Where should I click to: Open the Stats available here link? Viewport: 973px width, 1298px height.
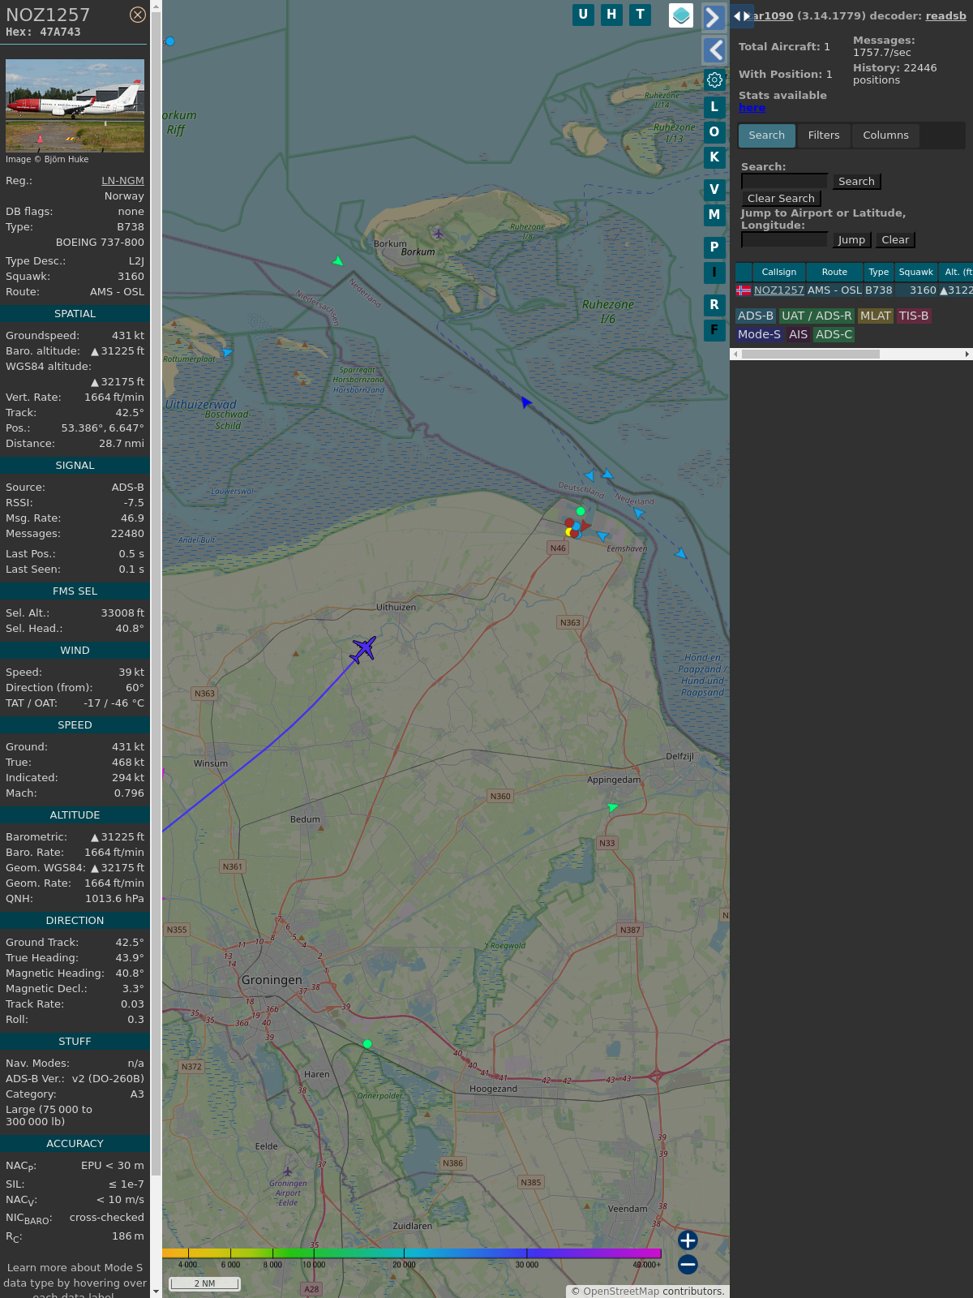pos(752,108)
